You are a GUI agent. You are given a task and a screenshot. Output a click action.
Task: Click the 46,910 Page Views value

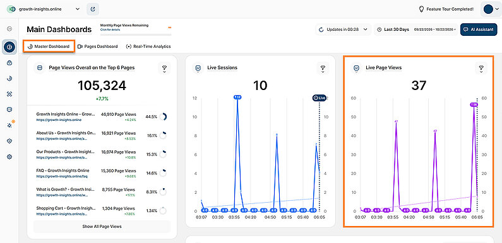click(x=118, y=115)
